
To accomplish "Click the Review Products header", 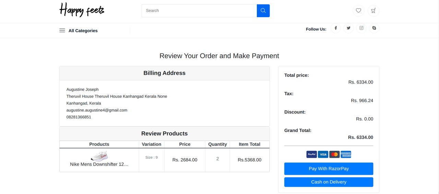I will (x=164, y=134).
